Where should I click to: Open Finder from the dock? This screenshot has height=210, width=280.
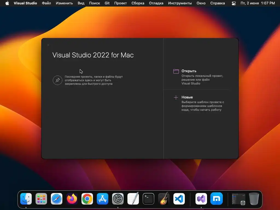(26, 199)
